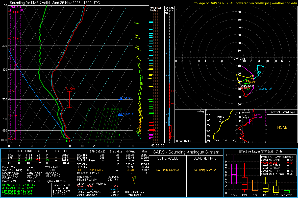Click the LCL-EL (Cloud Layer) row
Image resolution: width=298 pixels, height=198 pixels.
(x=113, y=170)
